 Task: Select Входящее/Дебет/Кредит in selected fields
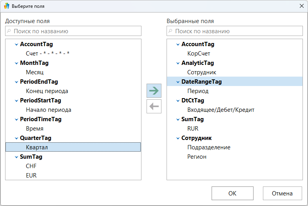[x=221, y=110]
